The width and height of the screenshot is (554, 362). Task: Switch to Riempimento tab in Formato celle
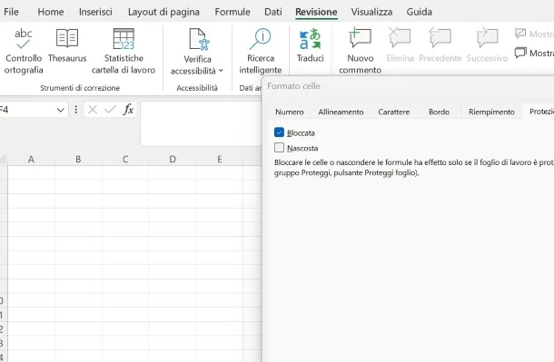click(491, 112)
